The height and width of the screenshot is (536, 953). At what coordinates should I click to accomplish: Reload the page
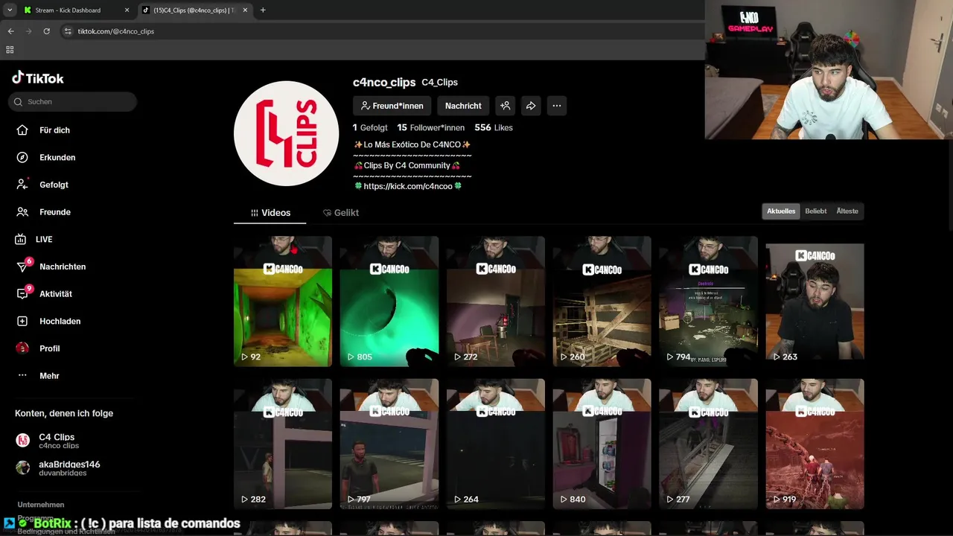pos(46,31)
